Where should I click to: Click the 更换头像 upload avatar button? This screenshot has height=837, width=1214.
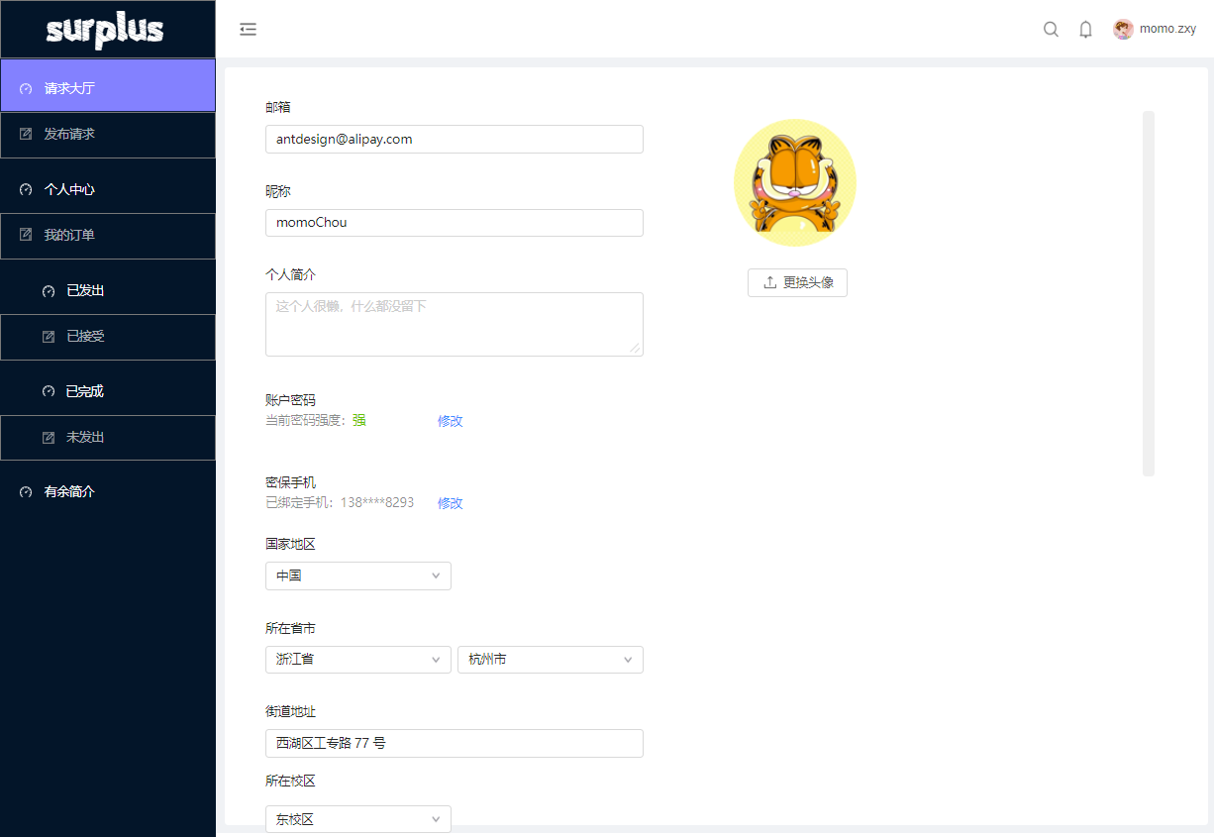point(797,282)
